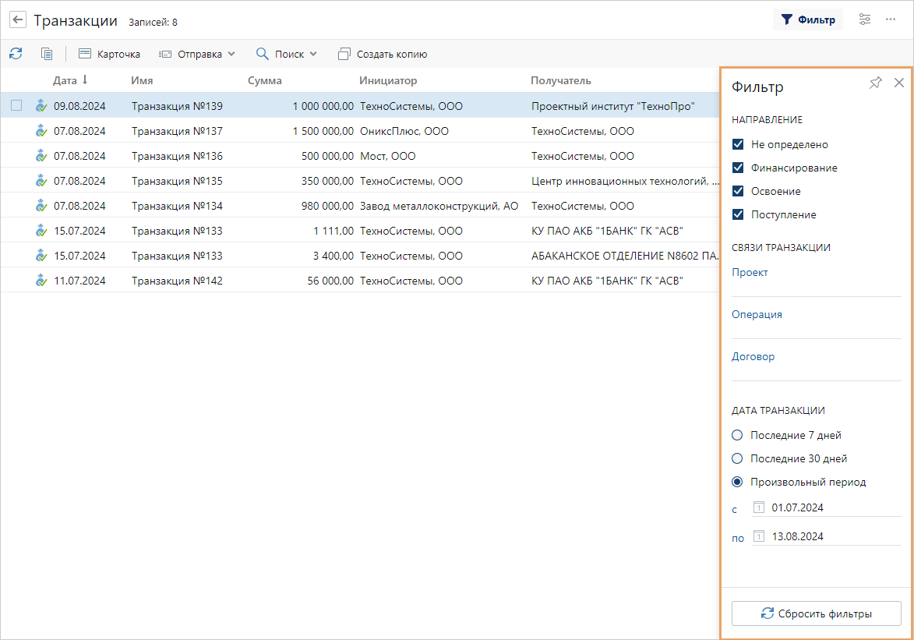Viewport: 914px width, 640px height.
Task: Open the view settings sliders icon
Action: tap(864, 19)
